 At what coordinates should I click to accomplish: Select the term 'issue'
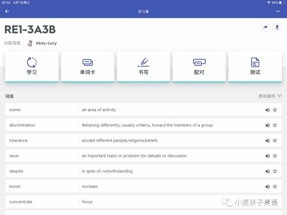click(x=14, y=156)
